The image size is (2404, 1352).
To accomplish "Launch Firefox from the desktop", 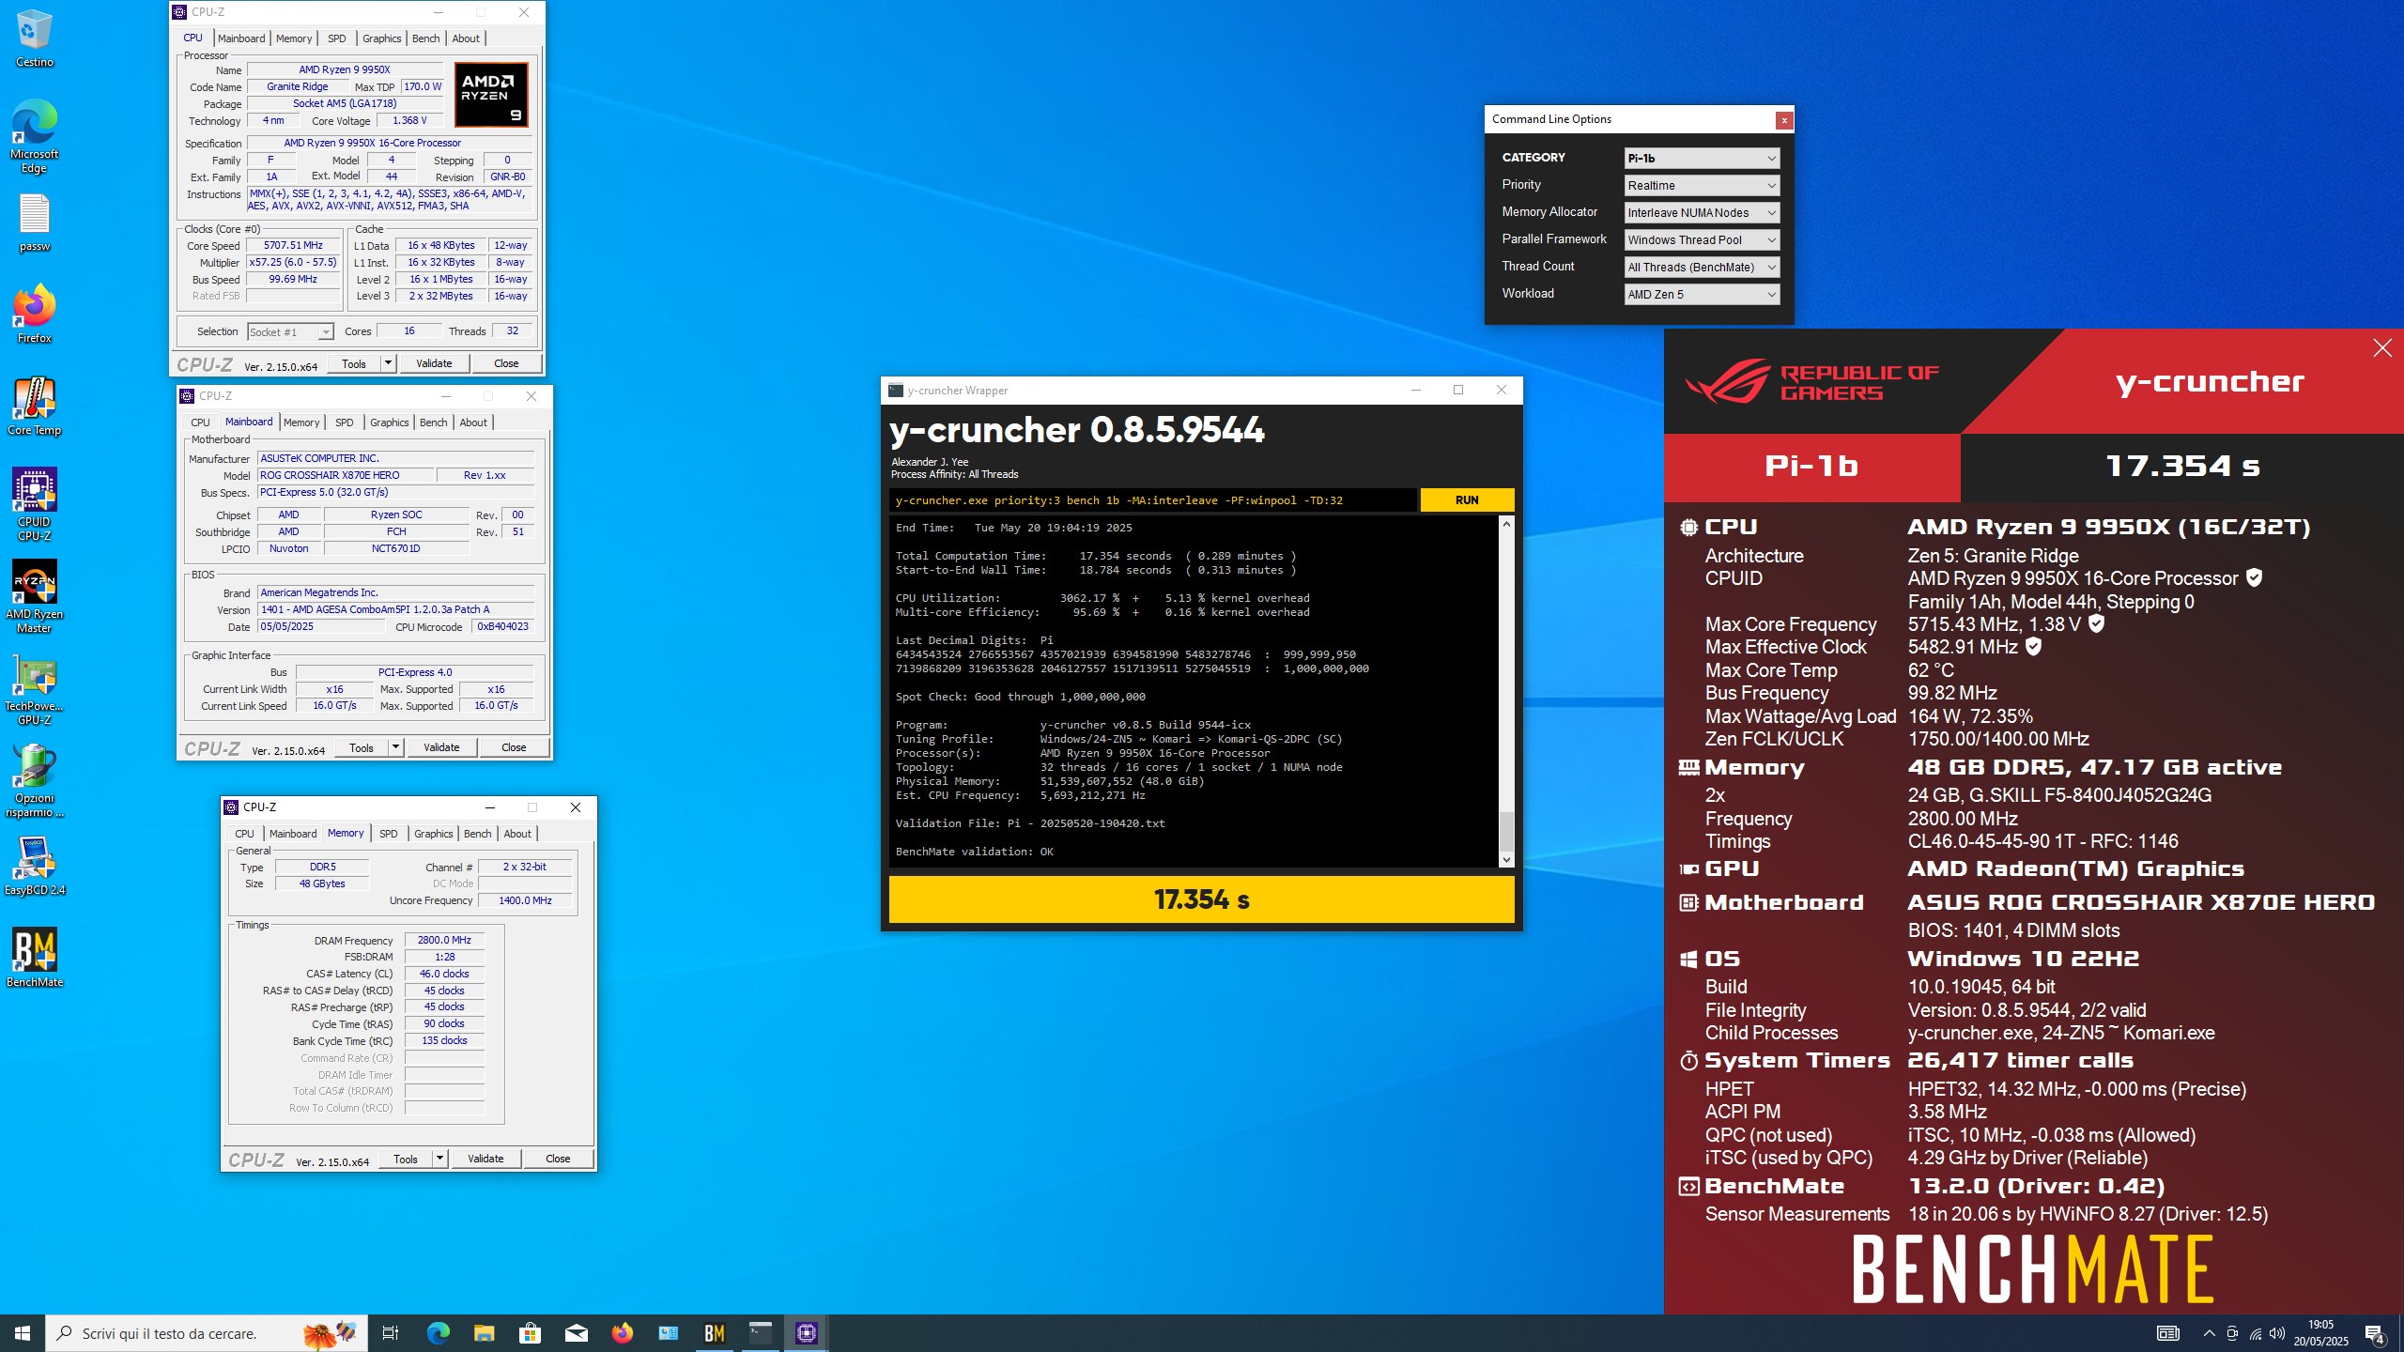I will pyautogui.click(x=34, y=315).
